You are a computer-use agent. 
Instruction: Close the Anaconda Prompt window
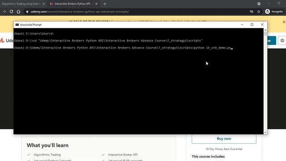262,25
